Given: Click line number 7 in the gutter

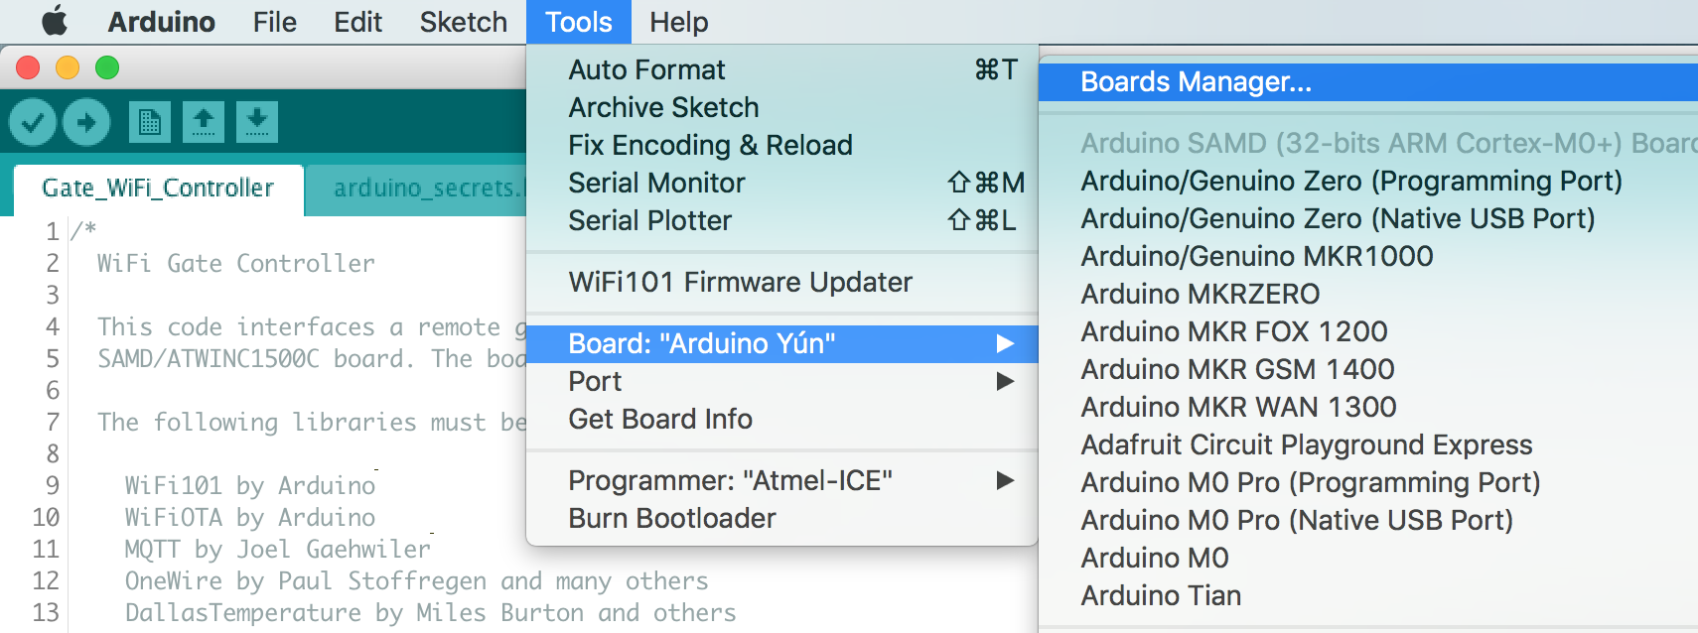Looking at the screenshot, I should 53,422.
